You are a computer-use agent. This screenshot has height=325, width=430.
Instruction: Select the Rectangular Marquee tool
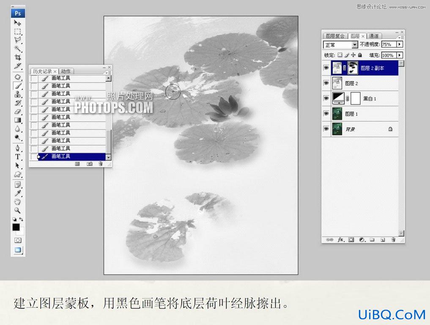click(18, 31)
